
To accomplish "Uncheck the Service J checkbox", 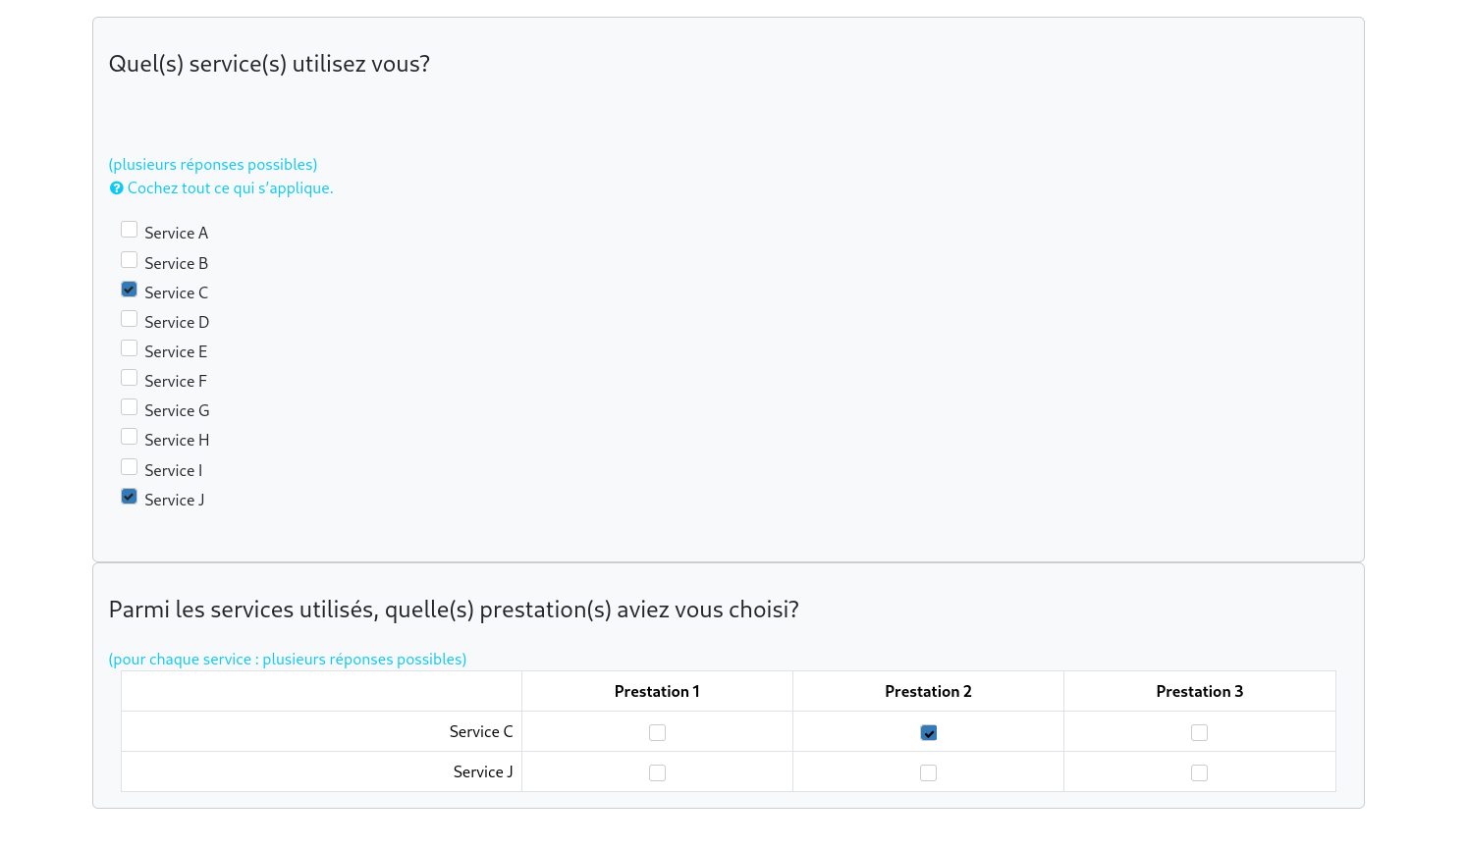I will click(129, 497).
